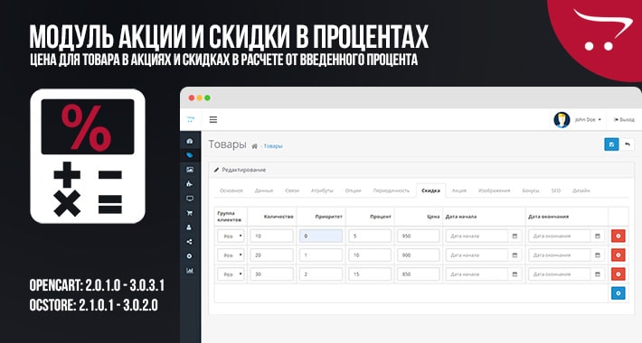642x343 pixels.
Task: Open the customers user icon in sidebar
Action: pos(190,227)
